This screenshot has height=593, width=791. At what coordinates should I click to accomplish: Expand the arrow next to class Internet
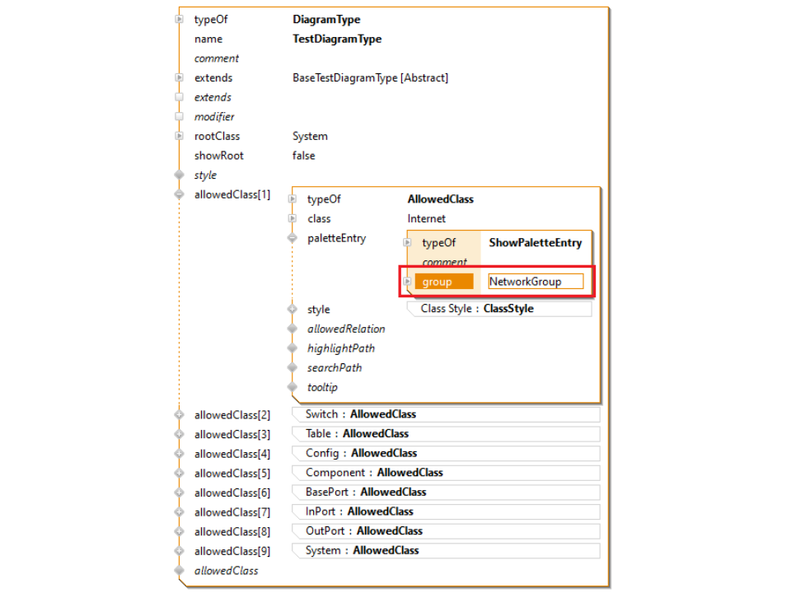pyautogui.click(x=293, y=218)
